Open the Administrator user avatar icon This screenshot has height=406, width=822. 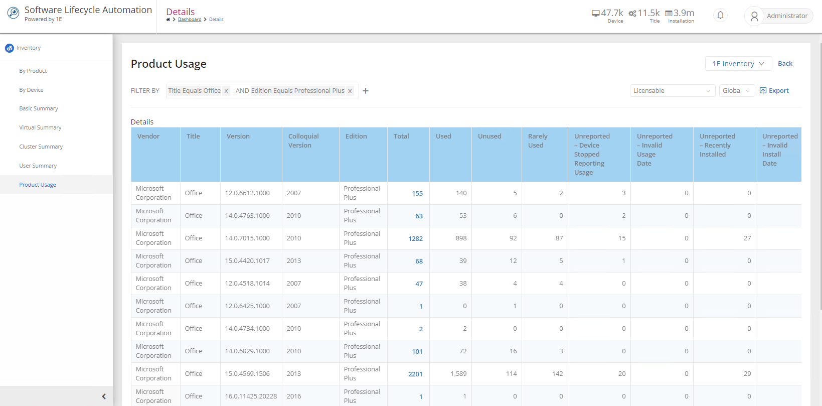click(x=754, y=16)
